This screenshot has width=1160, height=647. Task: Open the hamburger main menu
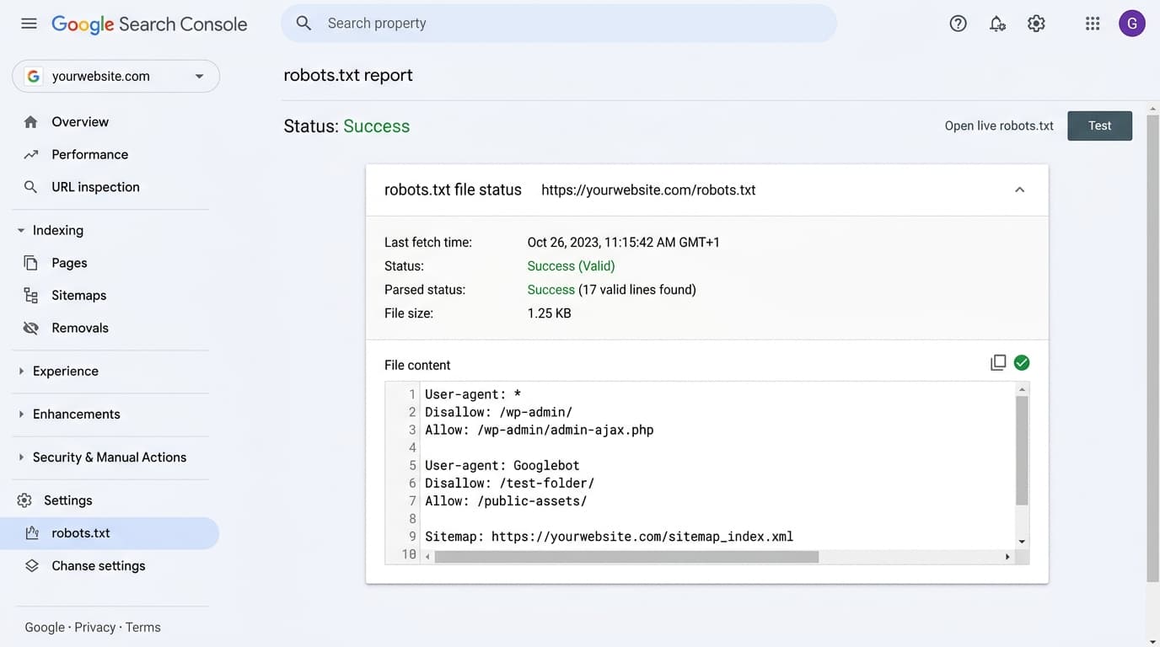29,24
